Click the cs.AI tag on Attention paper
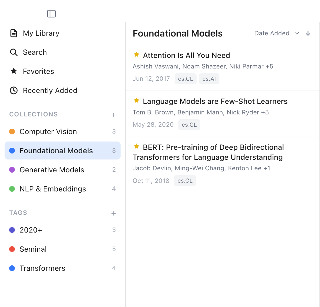The height and width of the screenshot is (307, 320). (209, 79)
